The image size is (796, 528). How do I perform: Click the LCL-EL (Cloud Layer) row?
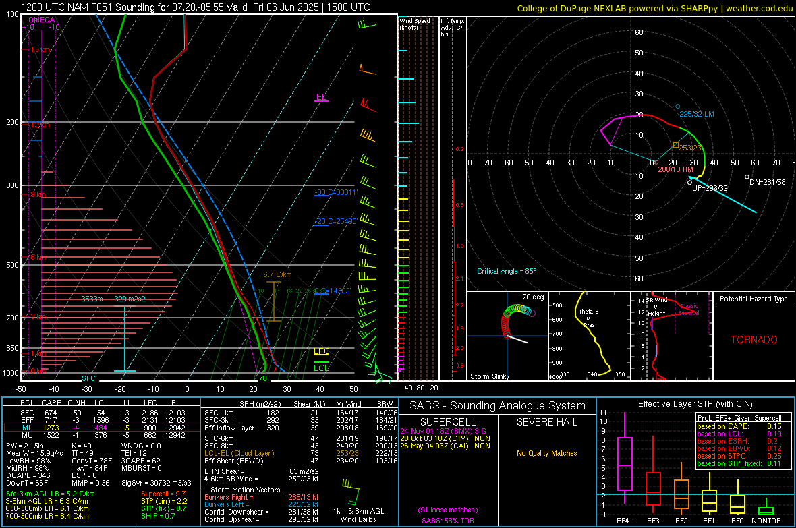point(301,453)
